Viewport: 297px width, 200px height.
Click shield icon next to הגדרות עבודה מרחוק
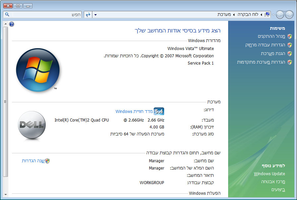pos(290,45)
